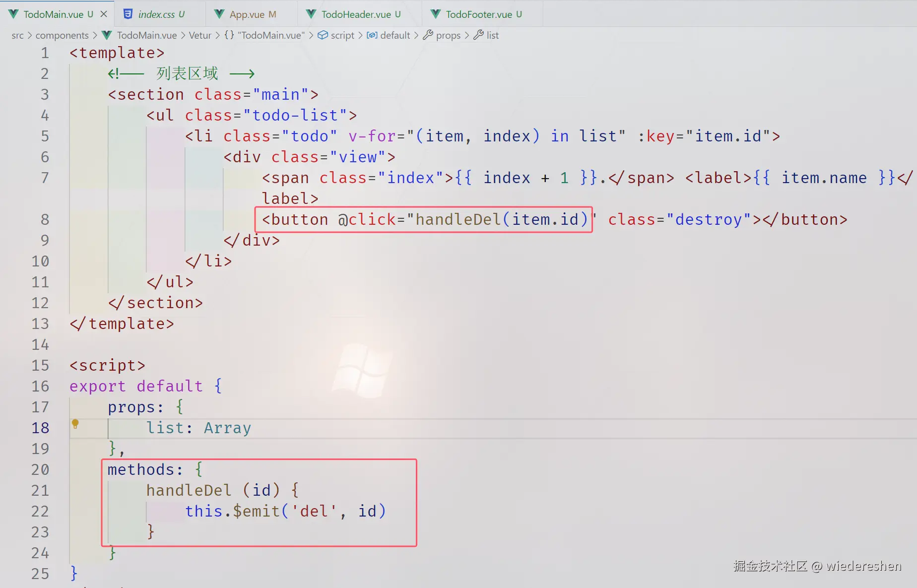Click the "<template>" opening tag on line 1
The width and height of the screenshot is (917, 588).
pos(117,53)
